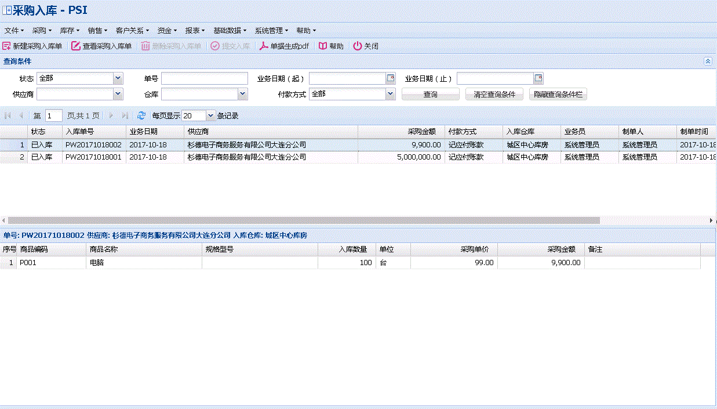Viewport: 717px width, 409px height.
Task: Click the 清空查询条件 button
Action: click(x=494, y=94)
